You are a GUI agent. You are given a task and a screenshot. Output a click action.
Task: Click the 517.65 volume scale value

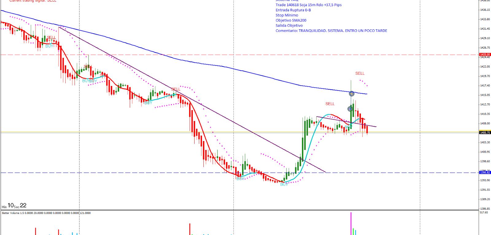point(484,212)
